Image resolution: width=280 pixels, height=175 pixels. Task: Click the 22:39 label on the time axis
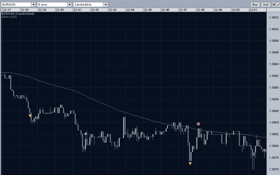(x=42, y=10)
